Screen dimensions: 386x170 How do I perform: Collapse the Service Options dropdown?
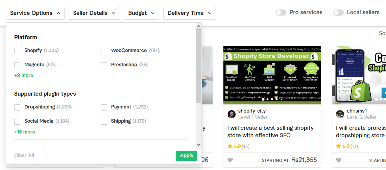coord(35,13)
